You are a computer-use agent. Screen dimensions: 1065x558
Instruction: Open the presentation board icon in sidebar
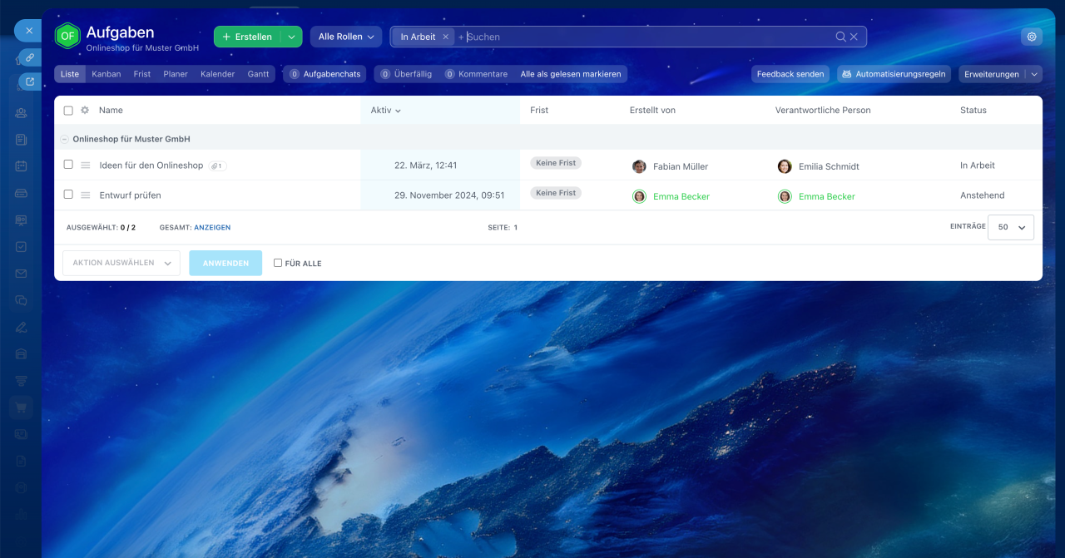point(21,220)
